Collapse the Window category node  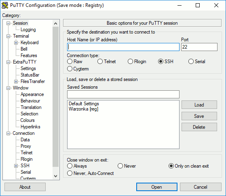coord(8,88)
